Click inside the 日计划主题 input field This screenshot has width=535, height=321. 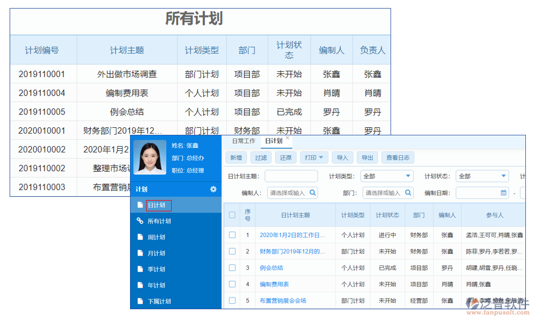[x=292, y=175]
